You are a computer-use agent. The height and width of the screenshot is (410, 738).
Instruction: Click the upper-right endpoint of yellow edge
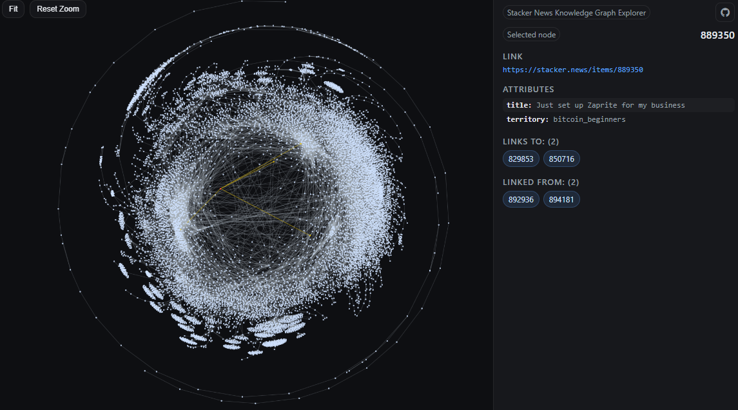tap(301, 143)
